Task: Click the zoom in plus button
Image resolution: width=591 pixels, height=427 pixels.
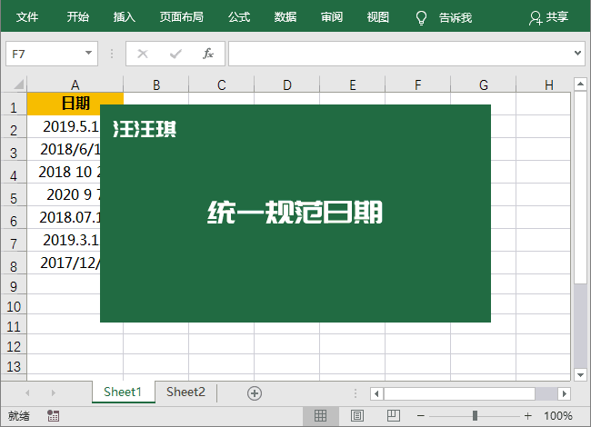Action: [x=527, y=416]
